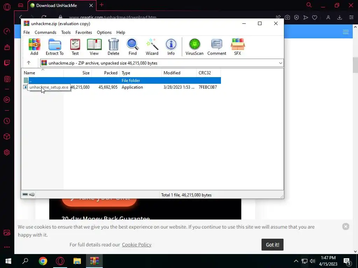Open Chrome from the taskbar
358x268 pixels.
pos(43,261)
